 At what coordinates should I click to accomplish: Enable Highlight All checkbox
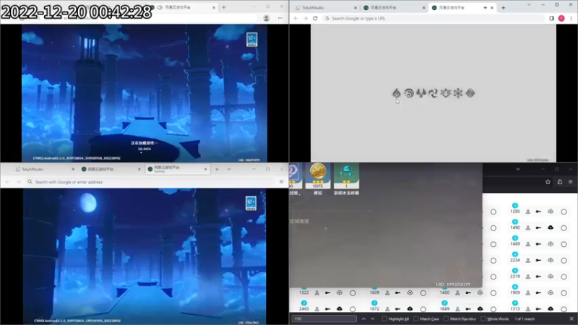[x=384, y=318]
